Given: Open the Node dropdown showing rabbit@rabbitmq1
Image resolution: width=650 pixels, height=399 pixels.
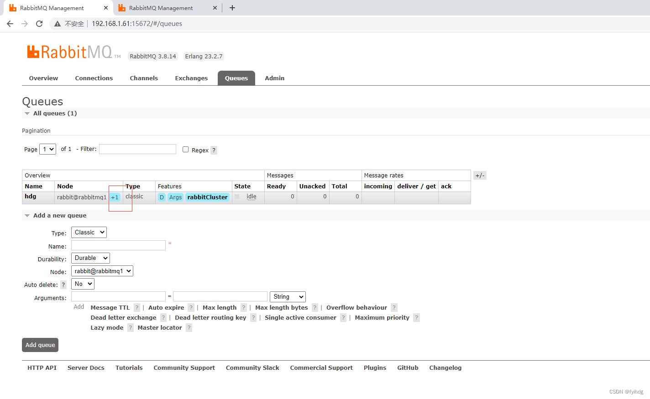Looking at the screenshot, I should coord(102,271).
